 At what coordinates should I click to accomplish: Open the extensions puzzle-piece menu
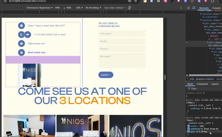tap(212, 1)
